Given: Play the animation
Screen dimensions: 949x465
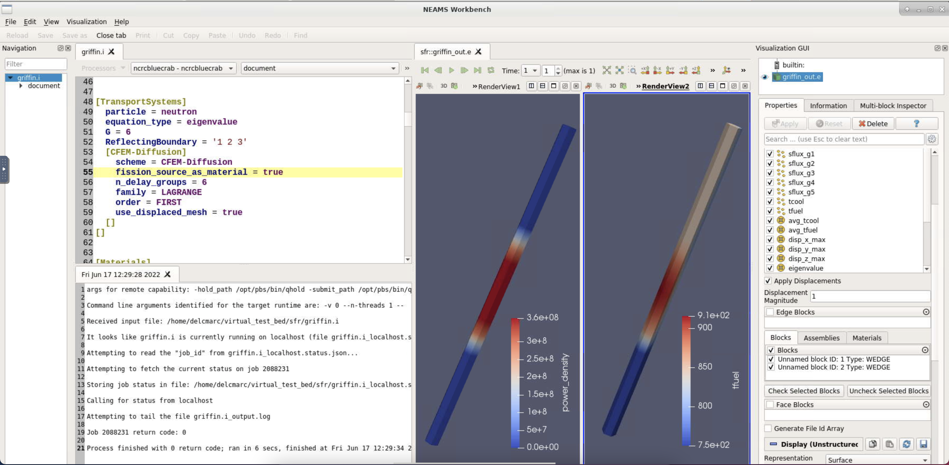Looking at the screenshot, I should coord(451,70).
